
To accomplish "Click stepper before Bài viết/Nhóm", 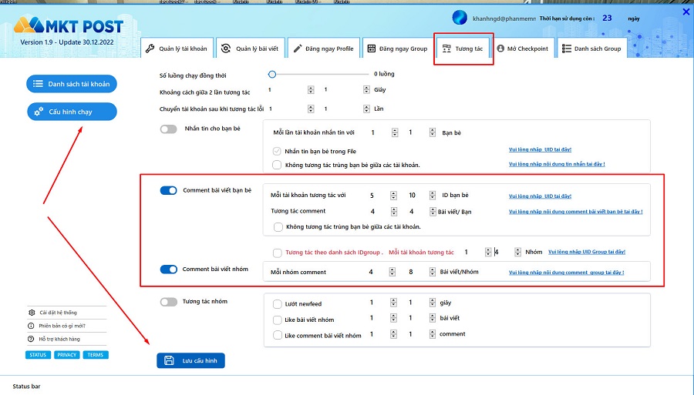I will (x=433, y=272).
